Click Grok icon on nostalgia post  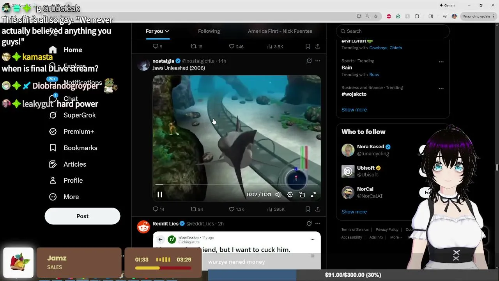(309, 61)
